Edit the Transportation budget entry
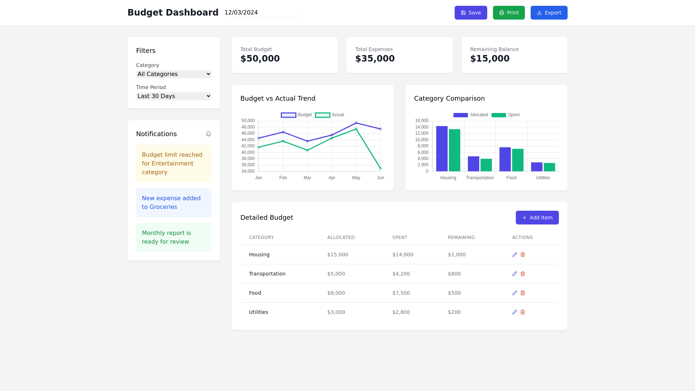This screenshot has height=391, width=695. coord(515,274)
